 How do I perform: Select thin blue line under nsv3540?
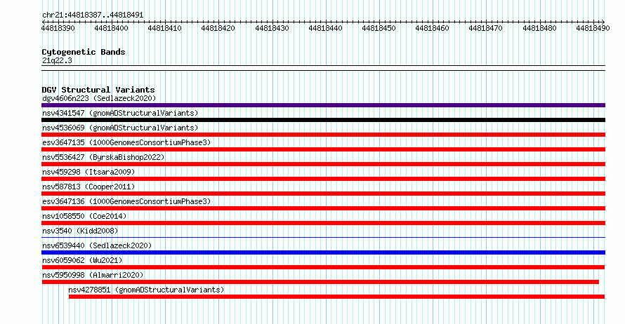(323, 238)
